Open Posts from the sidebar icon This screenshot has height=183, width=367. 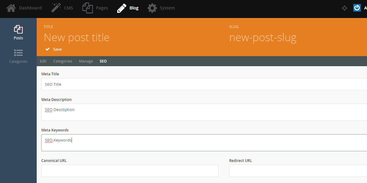18,29
